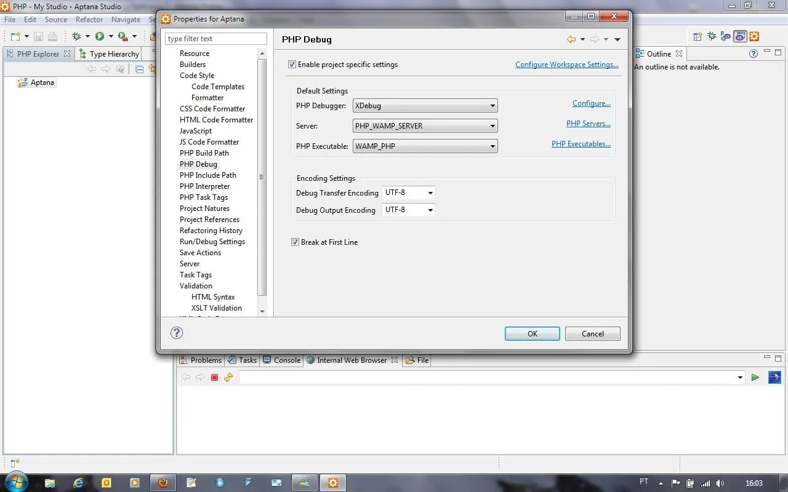Click the PHP Executables... link
Screen dimensions: 788x492
(x=581, y=144)
